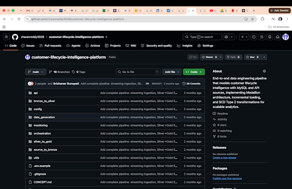Open the Agents tab
The image size is (292, 189).
coord(73,46)
